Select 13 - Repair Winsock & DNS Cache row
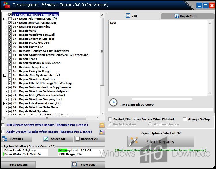The width and height of the screenshot is (216, 169). pos(36,63)
